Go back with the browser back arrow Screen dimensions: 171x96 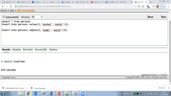pyautogui.click(x=3, y=6)
